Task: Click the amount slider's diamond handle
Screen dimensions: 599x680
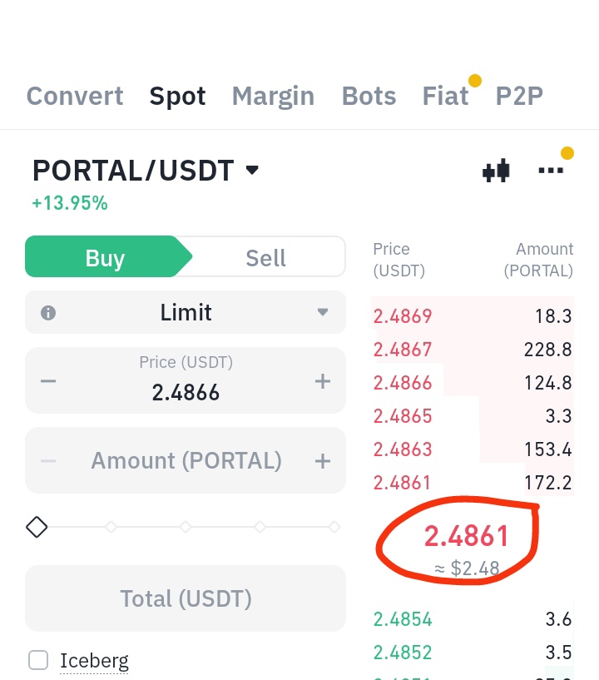Action: [37, 527]
